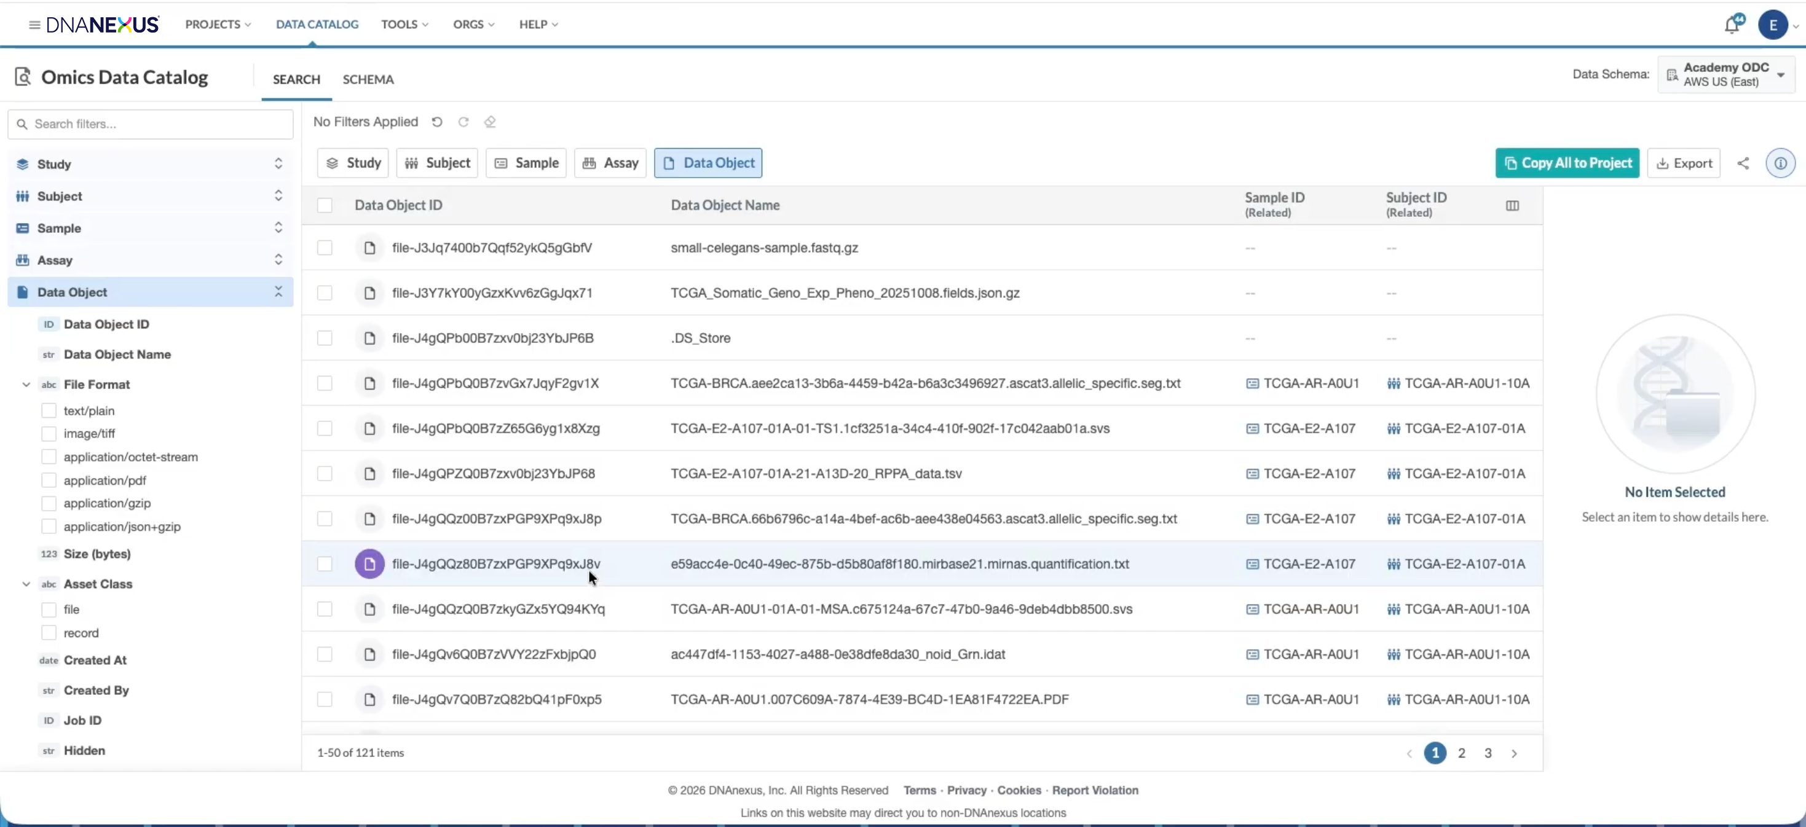The width and height of the screenshot is (1806, 827).
Task: Collapse the File Format group
Action: coord(26,385)
